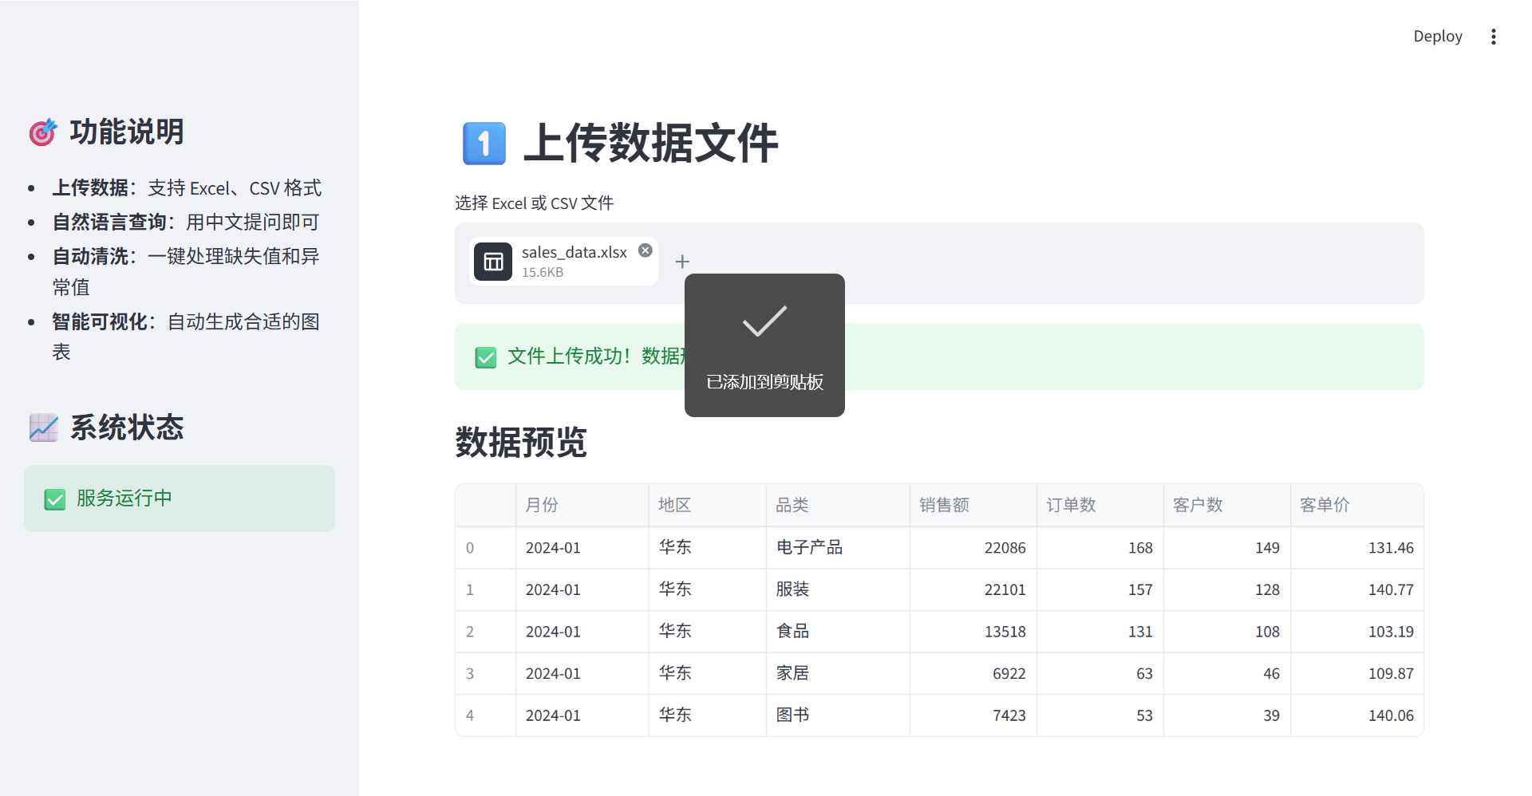1532x796 pixels.
Task: Click the 上传数据文件 heading
Action: 651,144
